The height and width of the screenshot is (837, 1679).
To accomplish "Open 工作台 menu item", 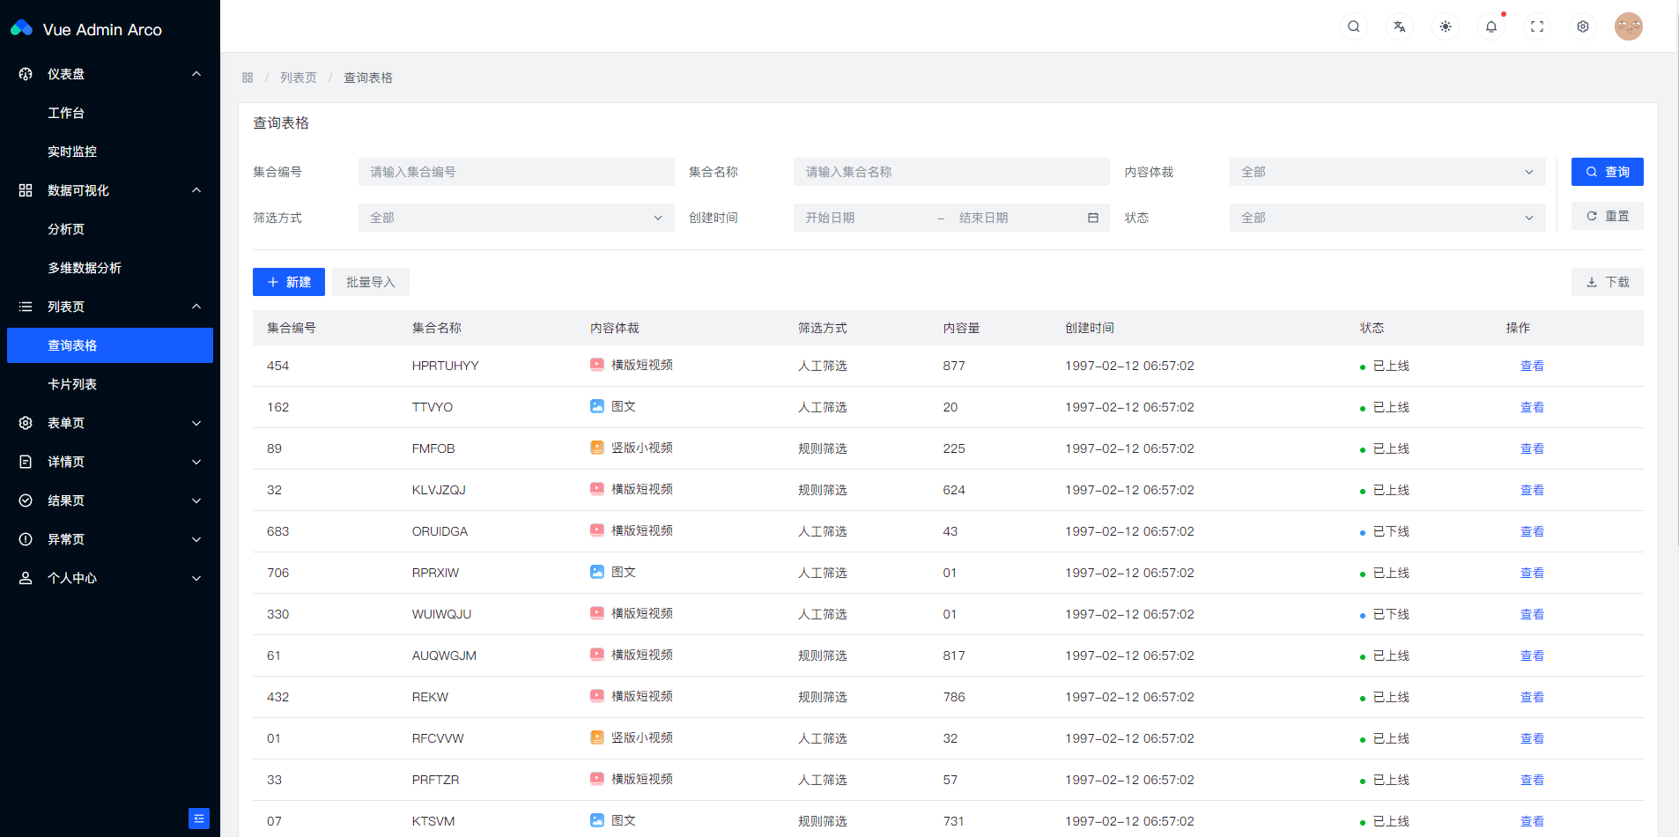I will click(110, 113).
